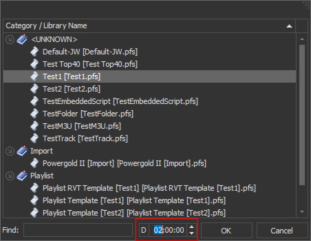Screen dimensions: 311x241
Task: Click the Find text field
Action: click(x=78, y=230)
